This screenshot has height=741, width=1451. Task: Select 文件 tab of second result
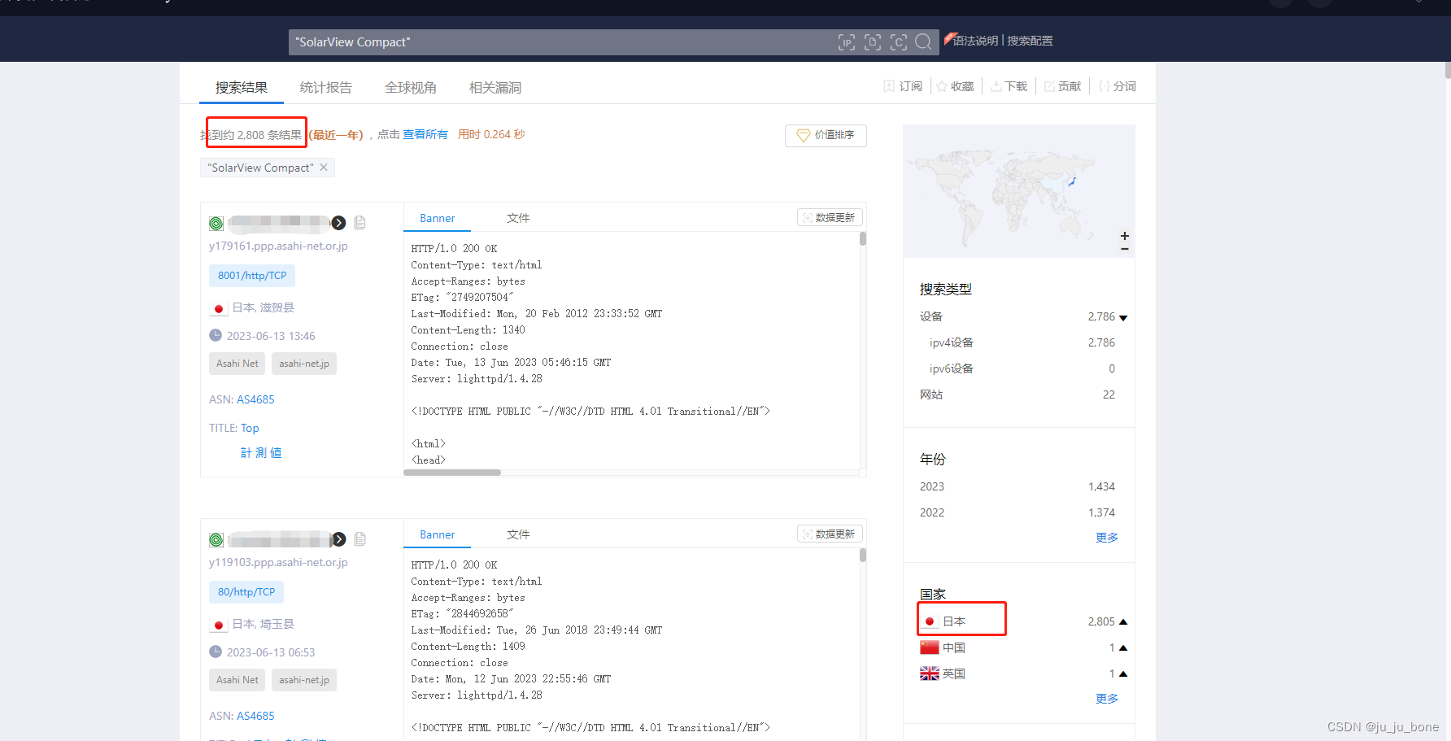[x=518, y=534]
